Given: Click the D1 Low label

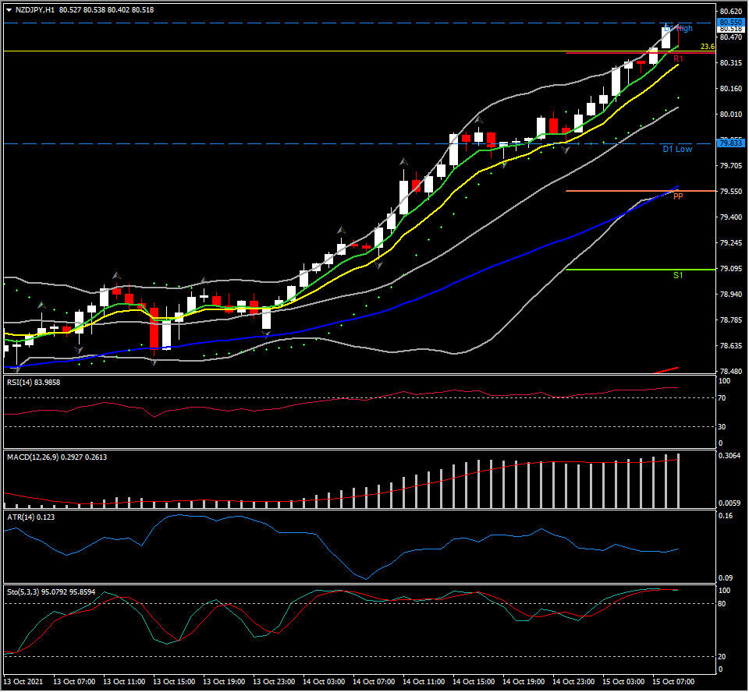Looking at the screenshot, I should 677,149.
